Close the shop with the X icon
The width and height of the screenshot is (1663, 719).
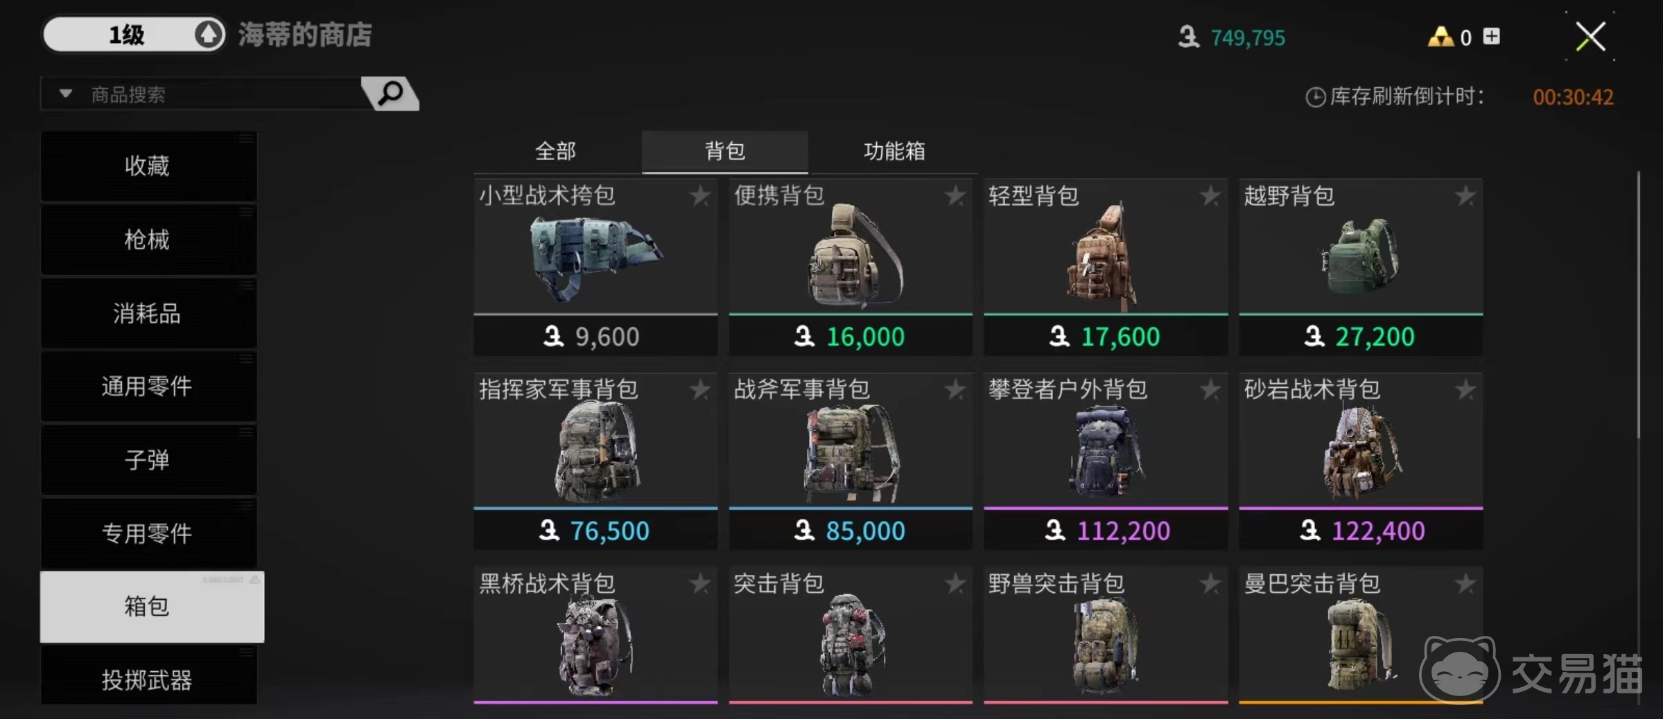[x=1590, y=36]
